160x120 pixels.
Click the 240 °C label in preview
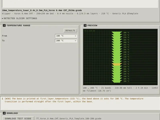tap(126, 52)
